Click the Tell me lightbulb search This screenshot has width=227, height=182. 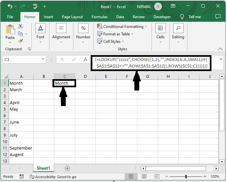pos(182,17)
